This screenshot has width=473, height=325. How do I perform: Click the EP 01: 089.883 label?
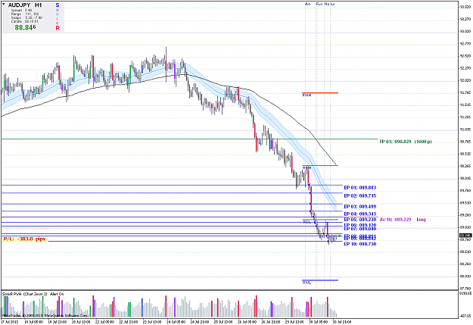pyautogui.click(x=360, y=188)
